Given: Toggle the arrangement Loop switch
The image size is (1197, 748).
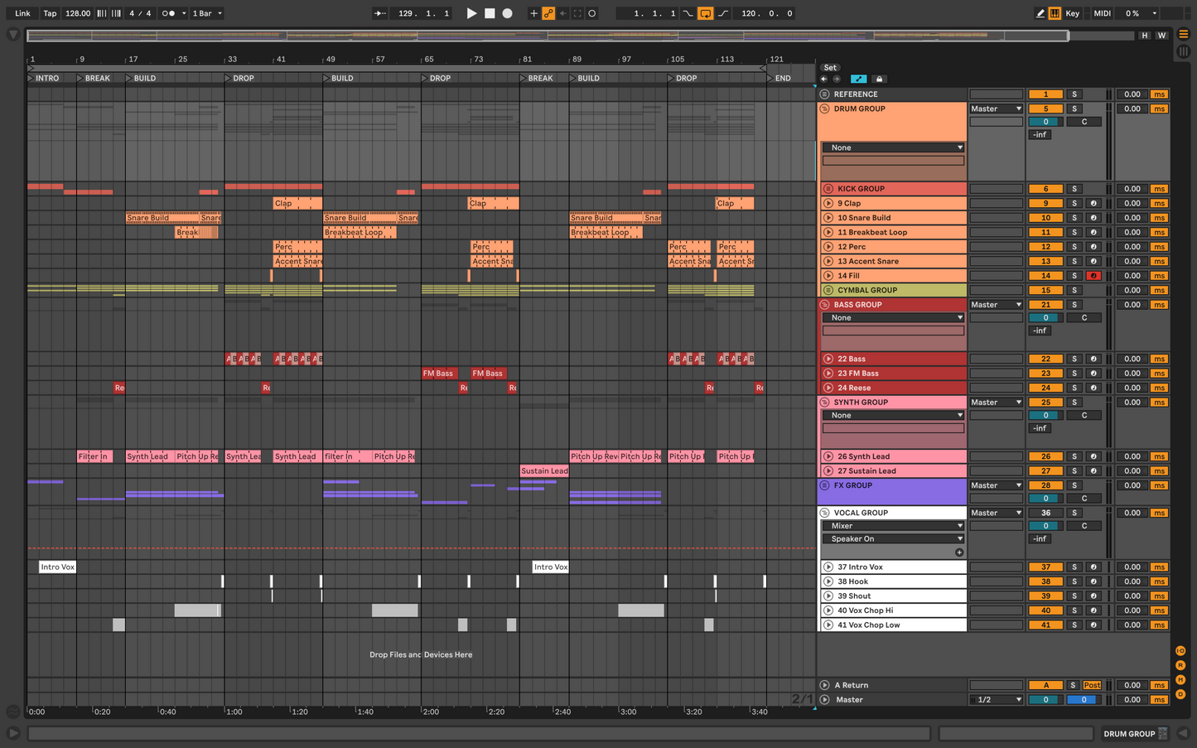Looking at the screenshot, I should (x=705, y=13).
